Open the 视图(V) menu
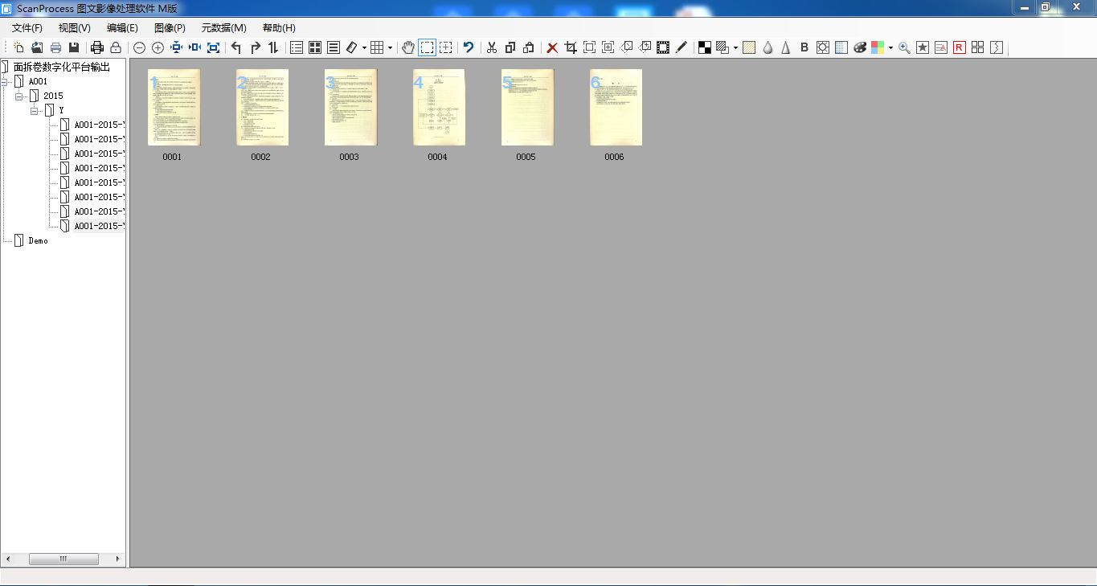This screenshot has width=1097, height=586. (x=75, y=28)
